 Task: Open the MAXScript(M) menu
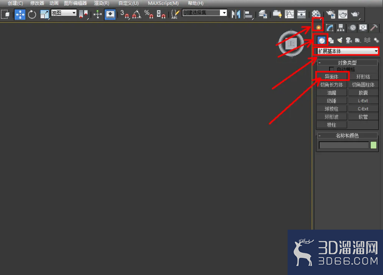(x=163, y=3)
